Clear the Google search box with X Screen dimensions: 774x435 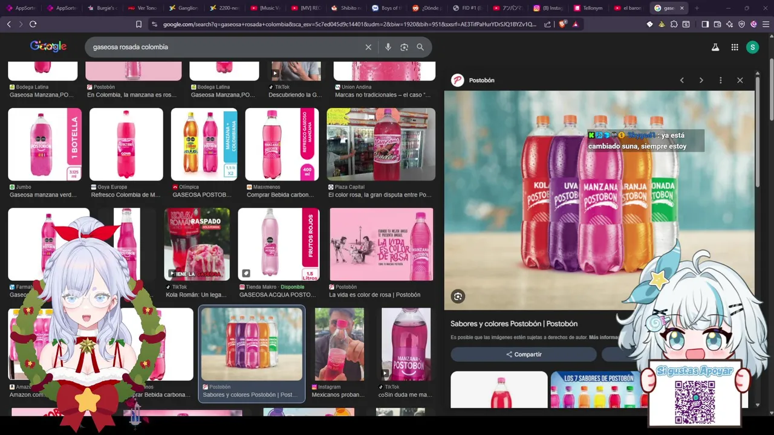pos(368,47)
